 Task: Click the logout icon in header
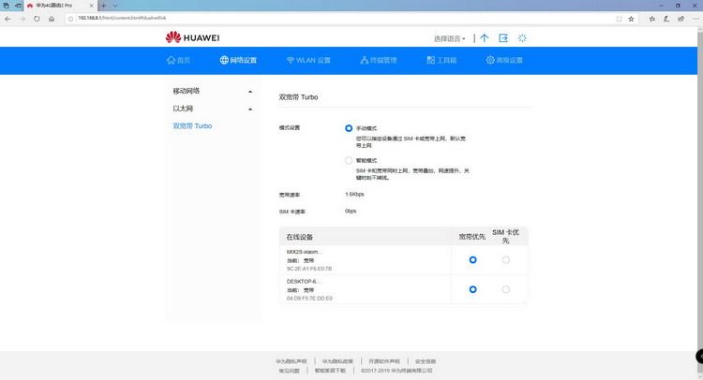tap(503, 38)
